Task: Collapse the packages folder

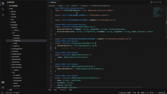Action: (14, 25)
